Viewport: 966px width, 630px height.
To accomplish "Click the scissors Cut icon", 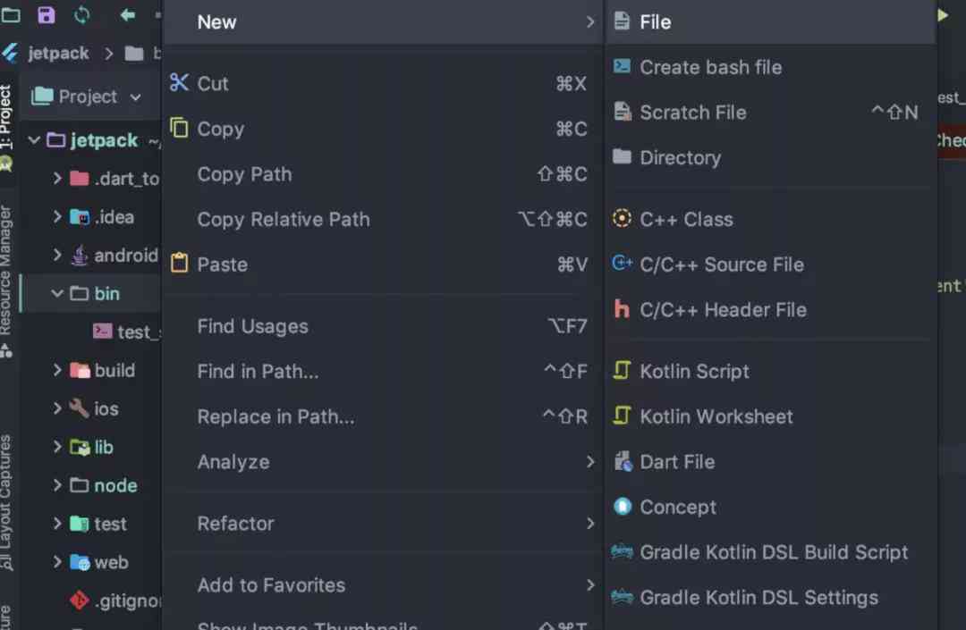I will [x=179, y=82].
